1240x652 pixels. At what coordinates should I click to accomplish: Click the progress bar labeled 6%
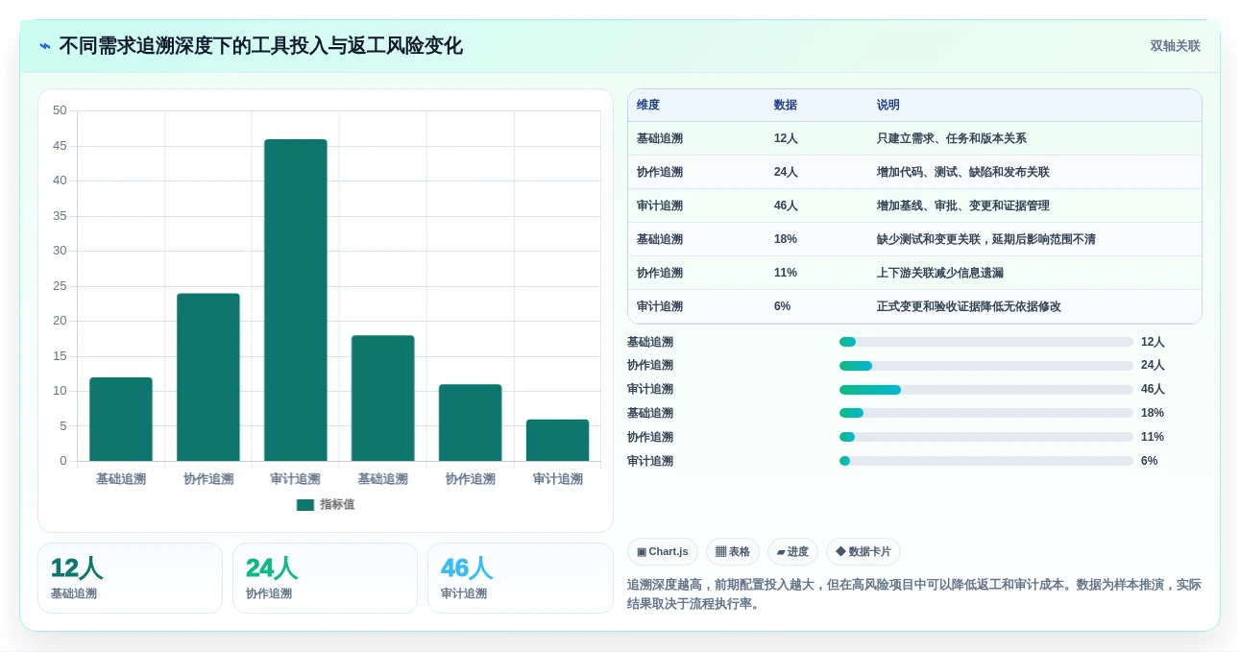(x=986, y=461)
